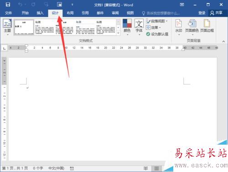The height and width of the screenshot is (172, 228).
Task: Click the Save icon in title bar
Action: 8,5
